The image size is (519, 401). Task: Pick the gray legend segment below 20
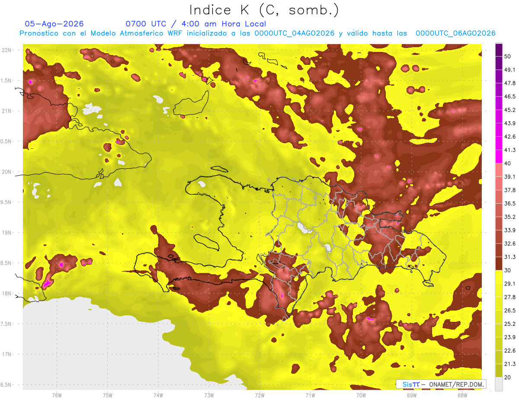point(499,384)
